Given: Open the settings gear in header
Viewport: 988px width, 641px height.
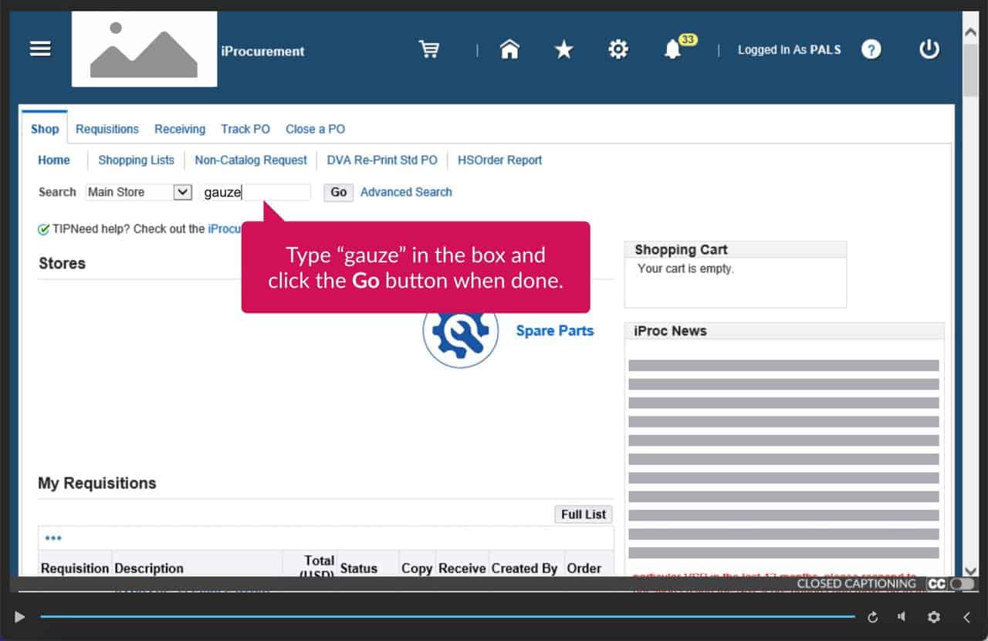Looking at the screenshot, I should 618,50.
